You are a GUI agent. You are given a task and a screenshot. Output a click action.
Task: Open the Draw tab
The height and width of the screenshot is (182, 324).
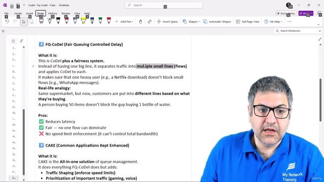(40, 14)
